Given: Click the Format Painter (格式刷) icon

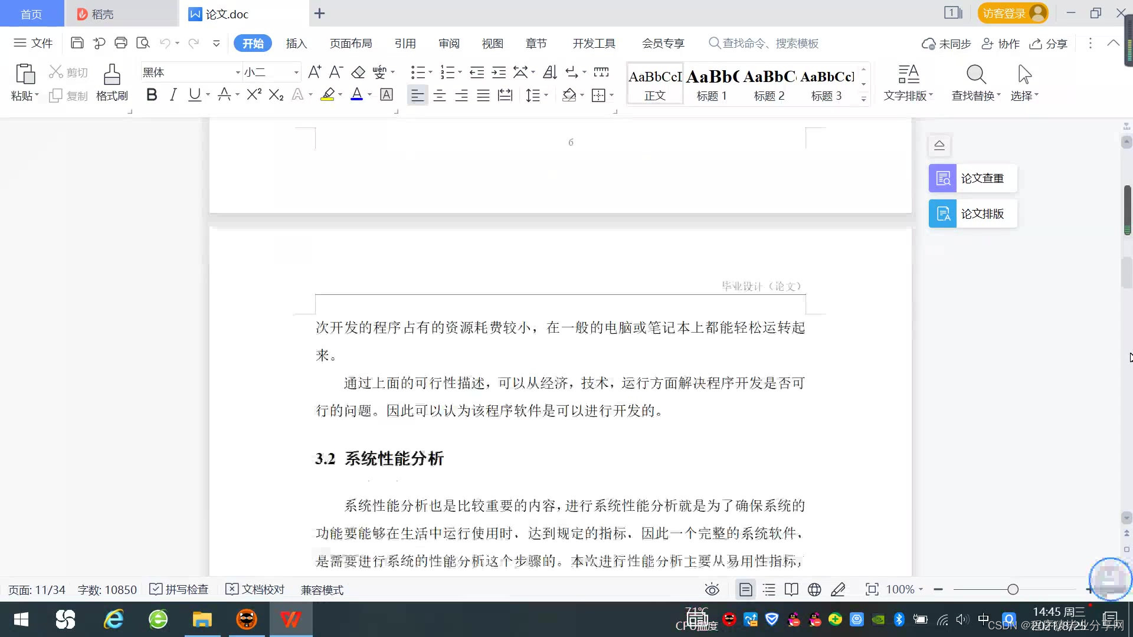Looking at the screenshot, I should (112, 81).
